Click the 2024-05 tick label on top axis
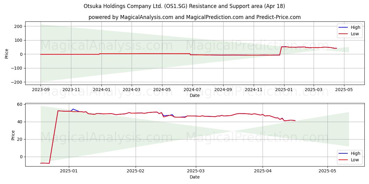 162,90
